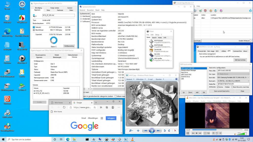Viewport: 253px width, 142px height.
Task: Click the blue up-arrow icon in Firewall App Blocker
Action: (216, 10)
